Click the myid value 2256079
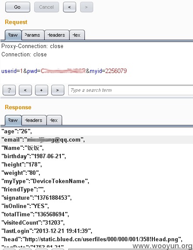193x250 pixels. point(116,71)
